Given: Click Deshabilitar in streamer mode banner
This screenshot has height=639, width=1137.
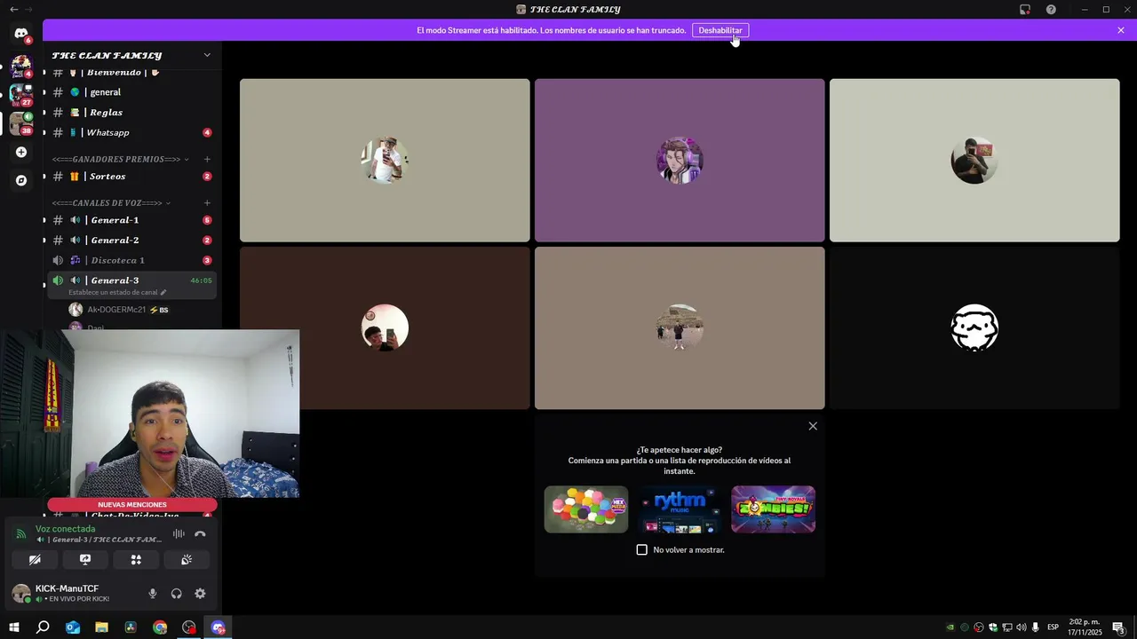Looking at the screenshot, I should tap(720, 30).
